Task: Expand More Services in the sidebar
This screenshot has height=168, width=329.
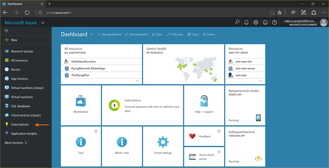Action: (16, 143)
